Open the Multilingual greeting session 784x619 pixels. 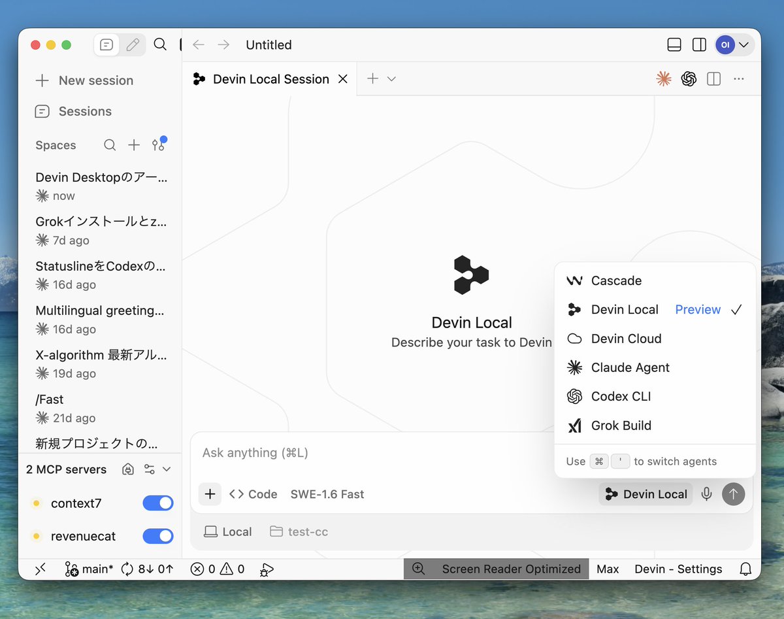tap(101, 320)
